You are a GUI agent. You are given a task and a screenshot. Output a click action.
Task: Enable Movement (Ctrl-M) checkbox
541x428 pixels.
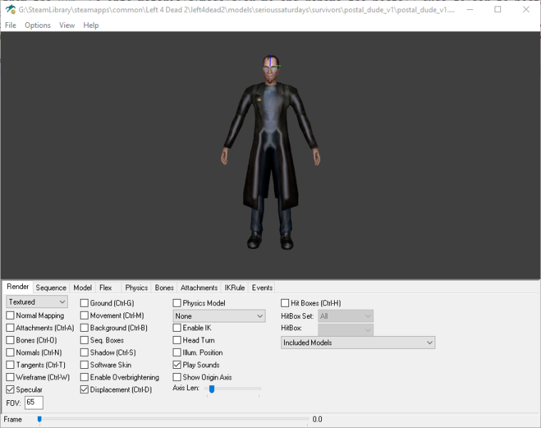(84, 315)
